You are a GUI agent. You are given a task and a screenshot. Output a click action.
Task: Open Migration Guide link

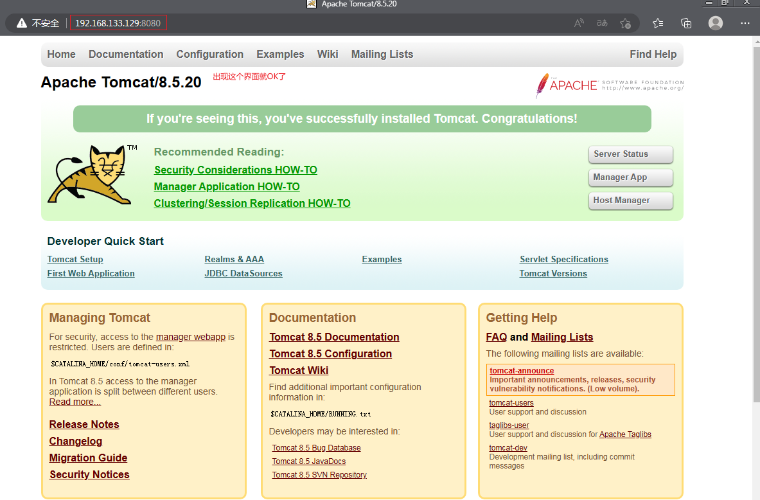[x=88, y=458]
